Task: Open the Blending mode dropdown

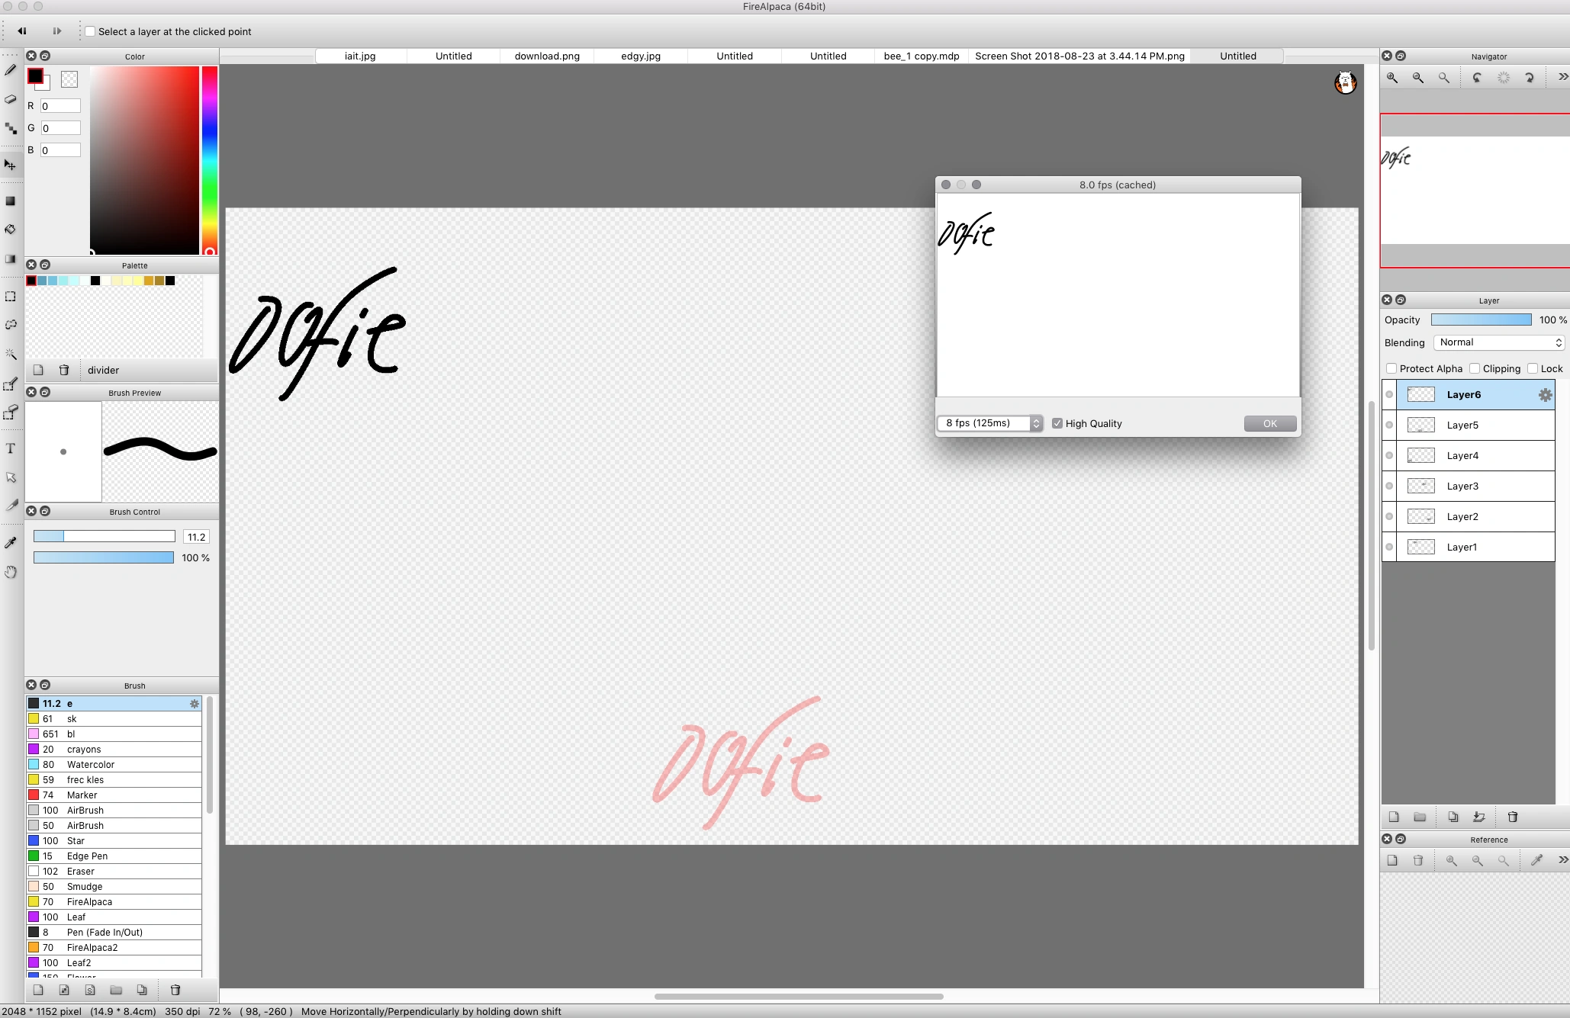Action: click(x=1499, y=342)
